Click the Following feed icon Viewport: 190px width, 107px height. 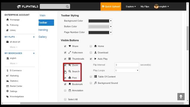pyautogui.click(x=7, y=25)
